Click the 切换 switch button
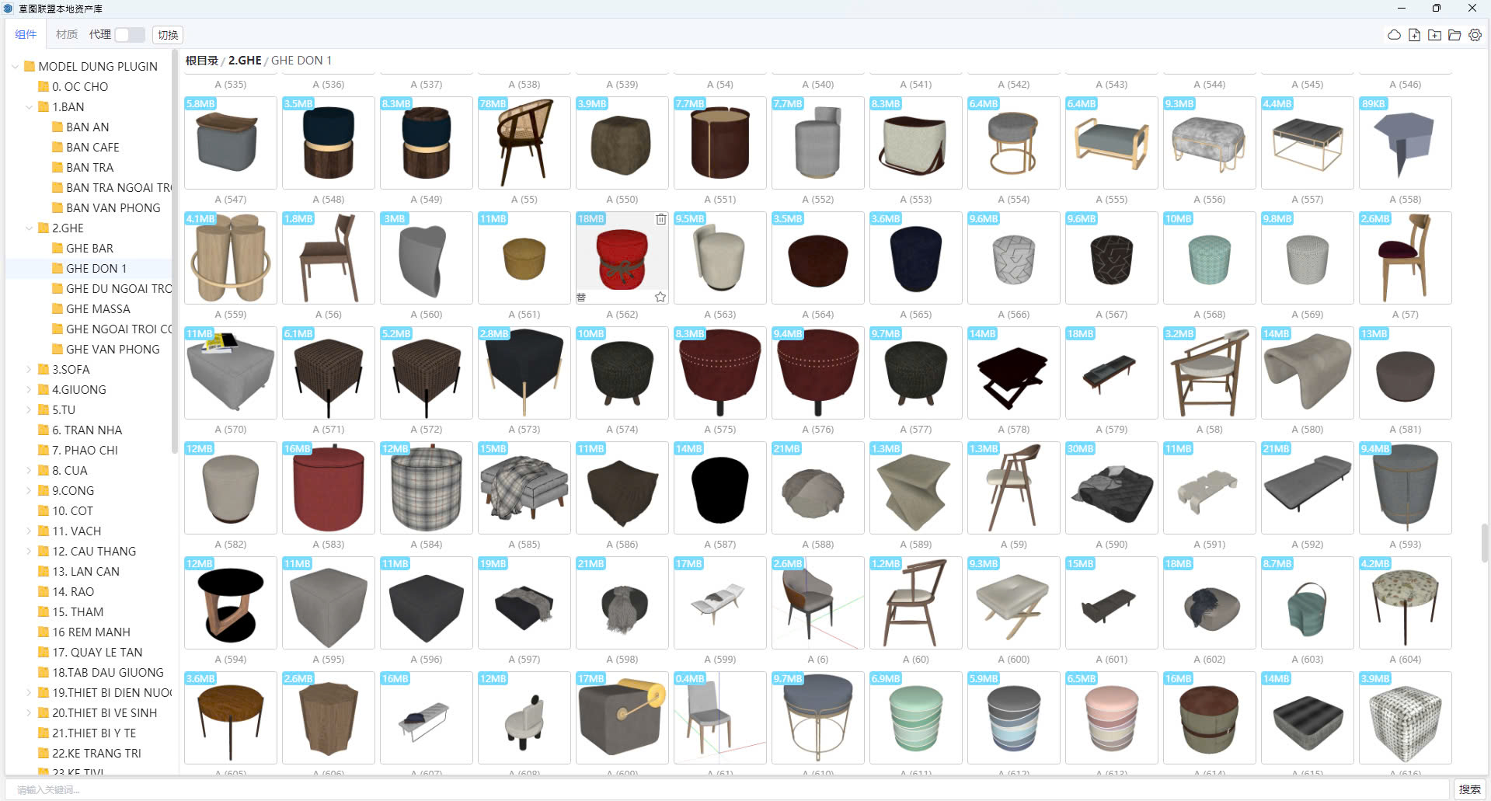Image resolution: width=1491 pixels, height=801 pixels. pos(168,35)
